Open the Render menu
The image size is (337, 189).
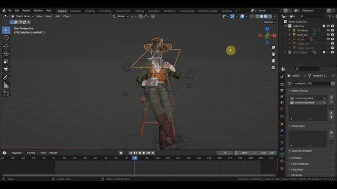tap(26, 10)
